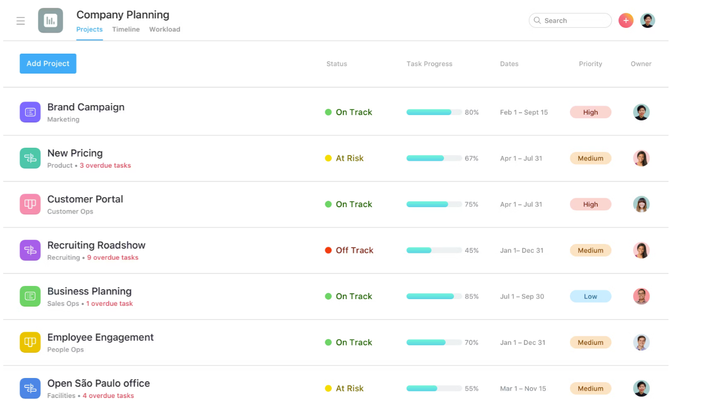
Task: Open the Customer Portal pink project icon
Action: click(x=30, y=204)
